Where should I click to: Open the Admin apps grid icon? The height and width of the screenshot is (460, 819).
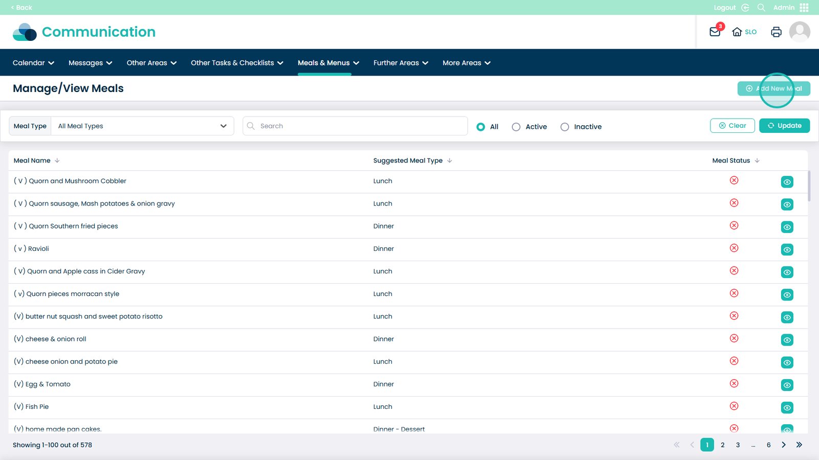pyautogui.click(x=804, y=8)
